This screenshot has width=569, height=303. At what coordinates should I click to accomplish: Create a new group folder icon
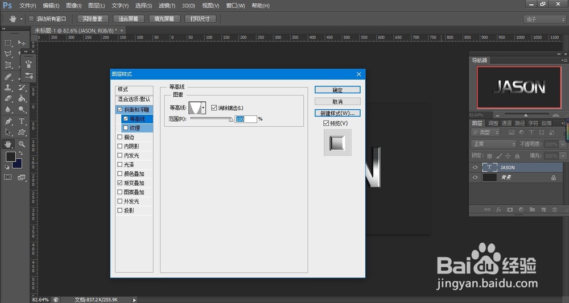click(x=532, y=210)
